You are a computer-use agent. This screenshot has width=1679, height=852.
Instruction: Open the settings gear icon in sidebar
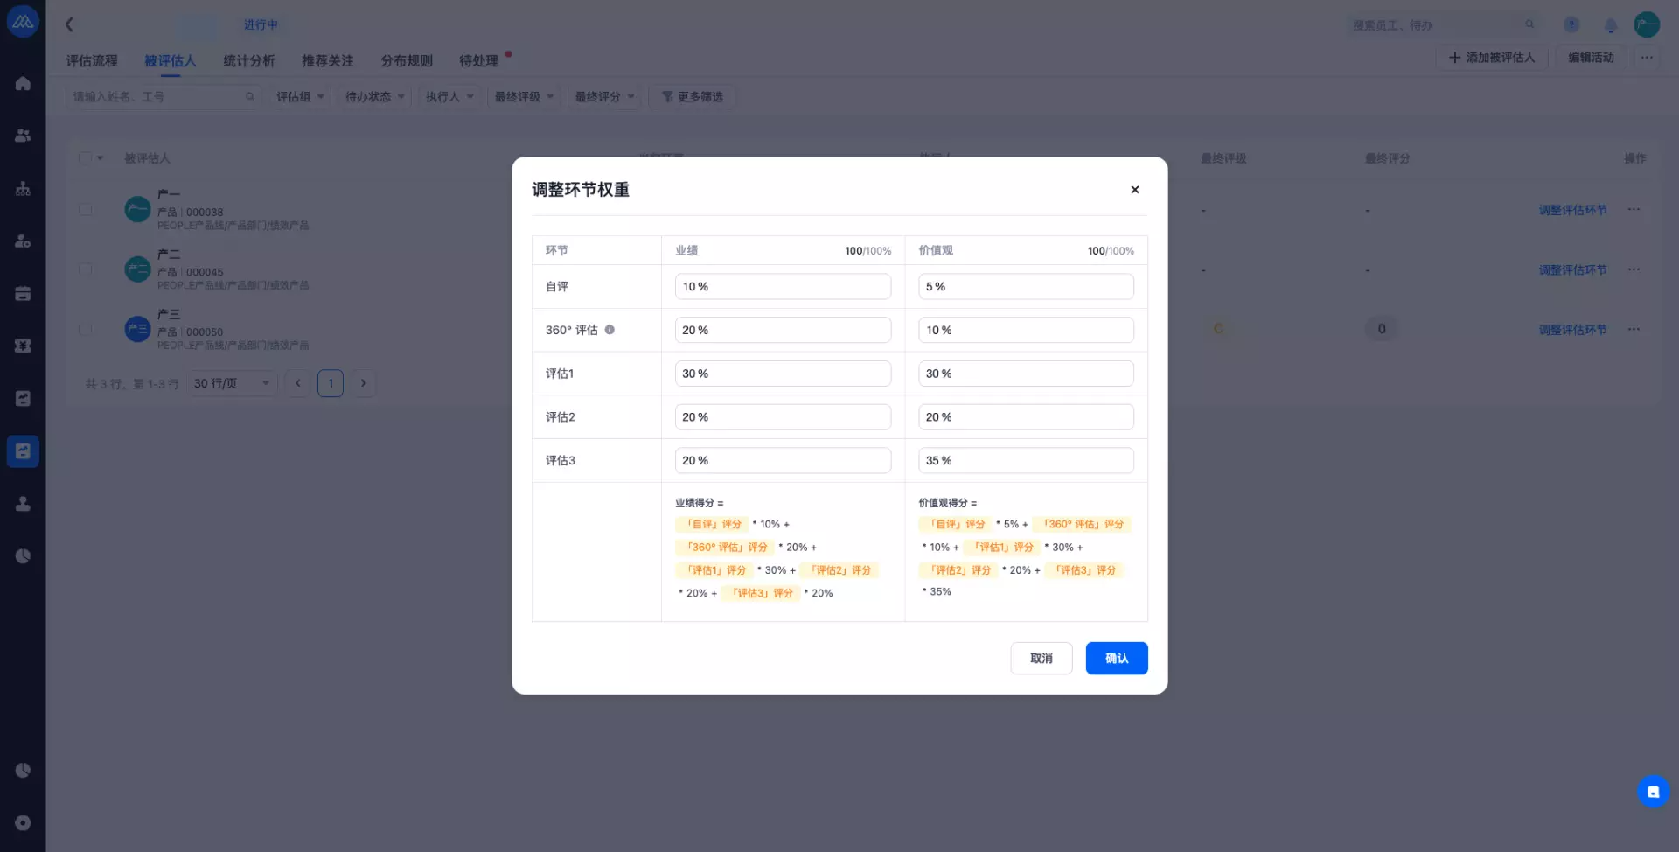pos(23,823)
